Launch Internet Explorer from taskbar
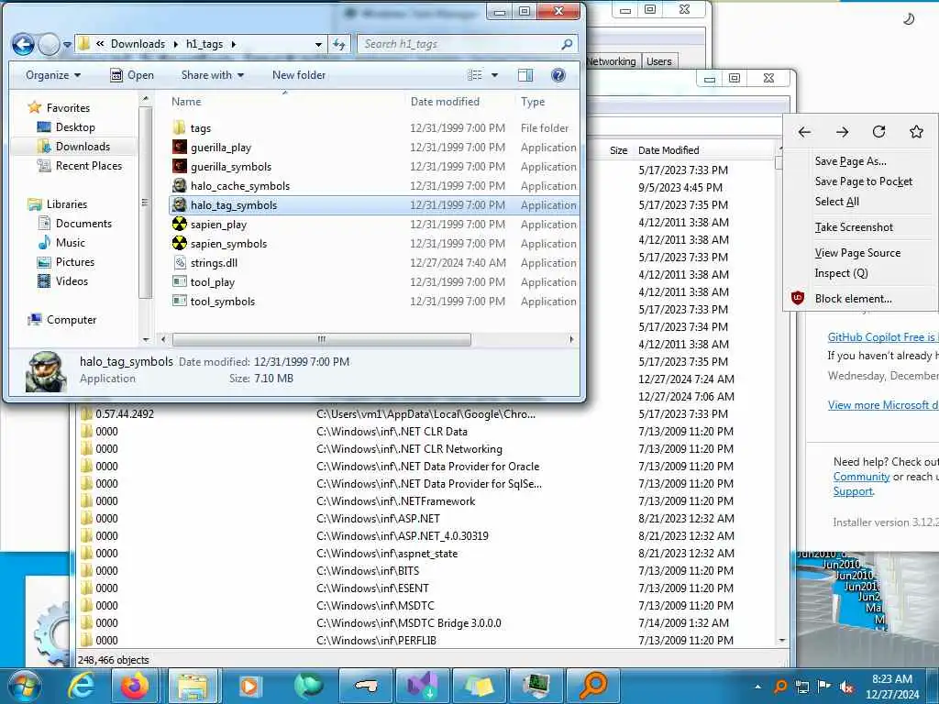939x704 pixels. [81, 686]
